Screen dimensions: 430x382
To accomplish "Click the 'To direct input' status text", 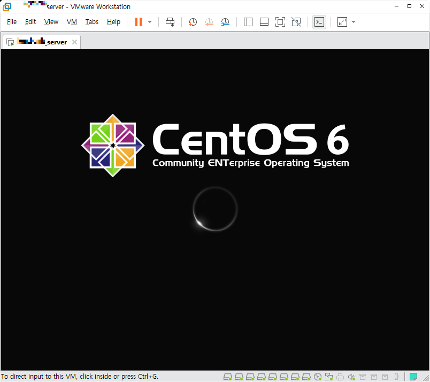I will [x=80, y=376].
